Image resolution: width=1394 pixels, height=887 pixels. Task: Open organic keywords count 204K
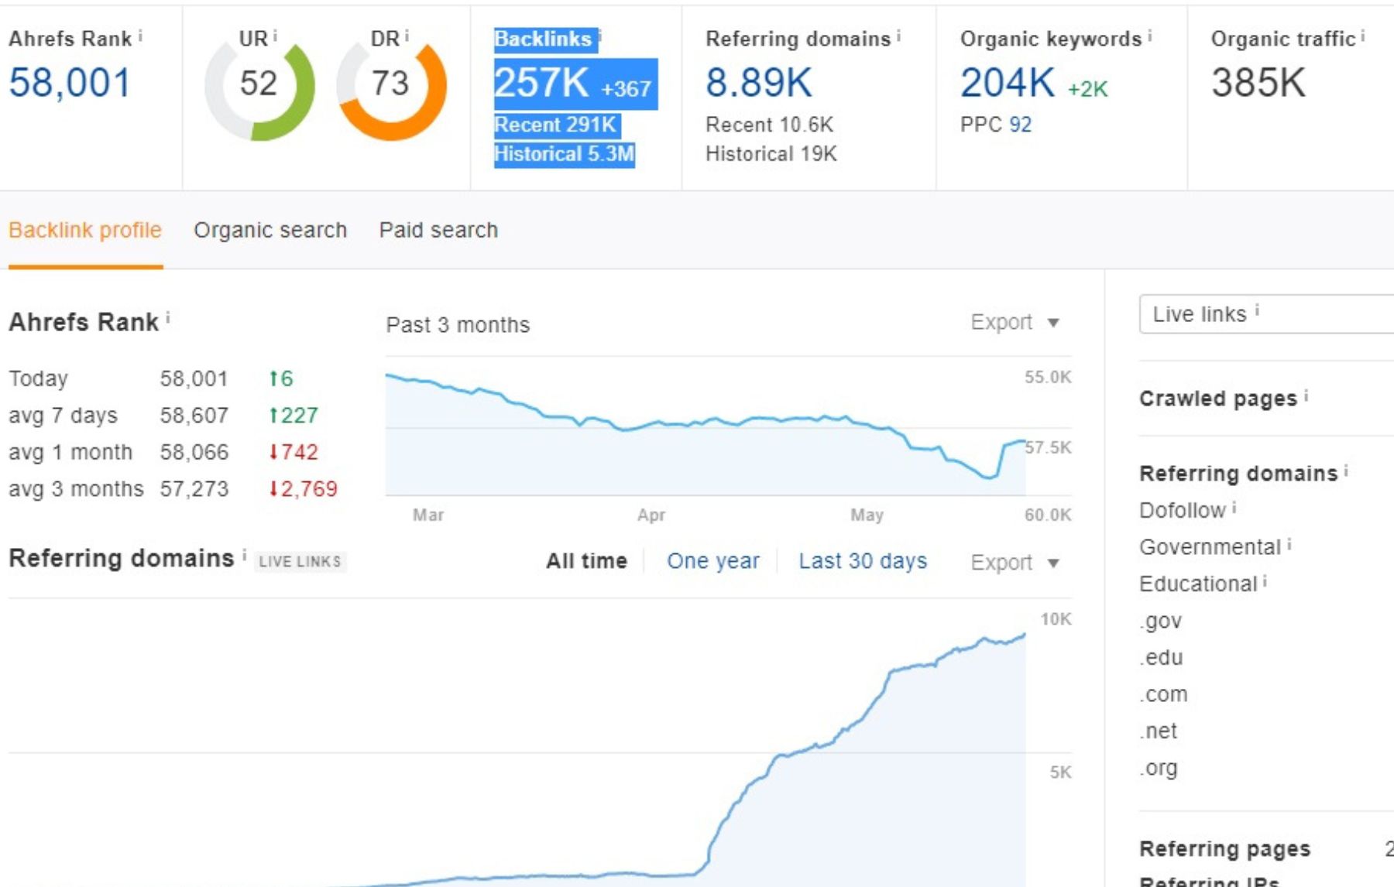pyautogui.click(x=1008, y=83)
